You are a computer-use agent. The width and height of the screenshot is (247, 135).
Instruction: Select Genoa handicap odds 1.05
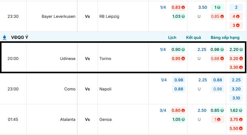pyautogui.click(x=178, y=119)
